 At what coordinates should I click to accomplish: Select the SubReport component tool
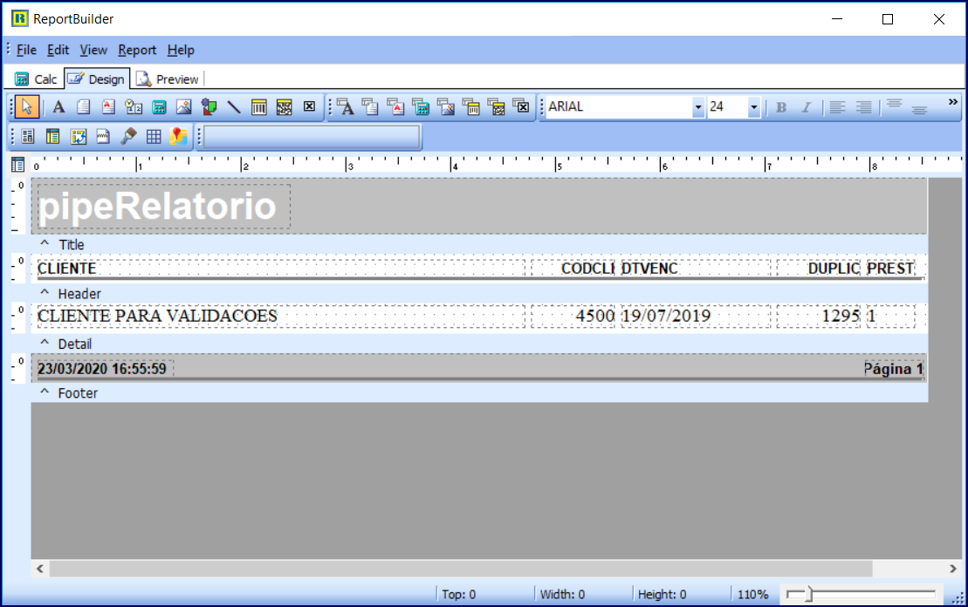tap(53, 137)
